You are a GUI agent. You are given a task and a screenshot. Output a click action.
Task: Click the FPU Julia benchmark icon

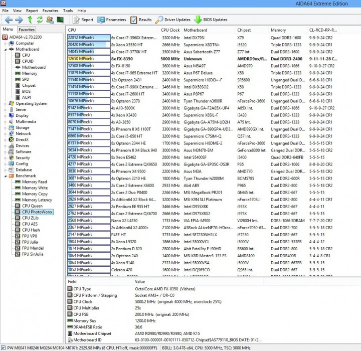(x=18, y=242)
